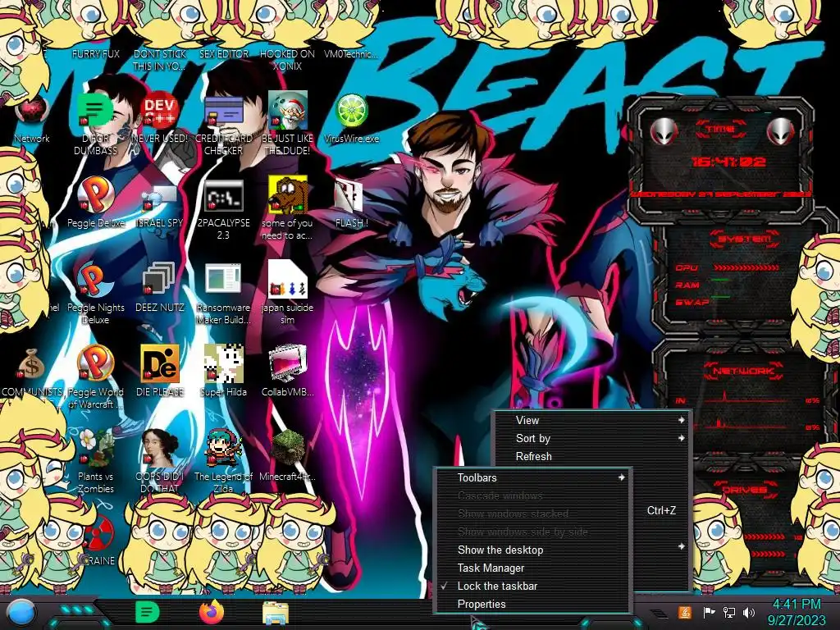The width and height of the screenshot is (840, 630).
Task: Open the Start orb button
Action: point(22,613)
